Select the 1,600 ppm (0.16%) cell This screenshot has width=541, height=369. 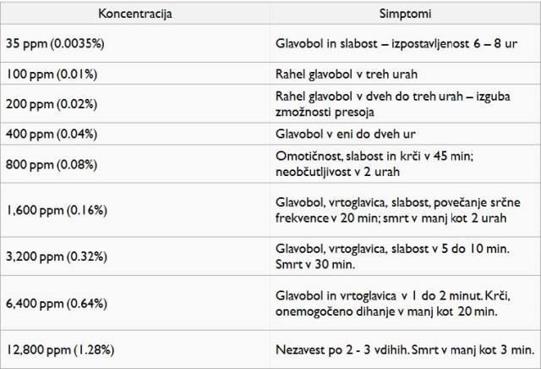pos(135,210)
